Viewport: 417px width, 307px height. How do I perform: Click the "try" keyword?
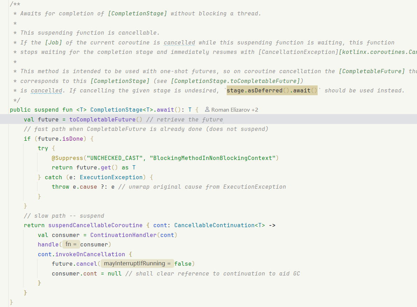(43, 148)
